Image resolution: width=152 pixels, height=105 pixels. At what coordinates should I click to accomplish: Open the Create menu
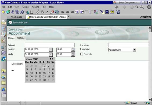[x=26, y=7]
